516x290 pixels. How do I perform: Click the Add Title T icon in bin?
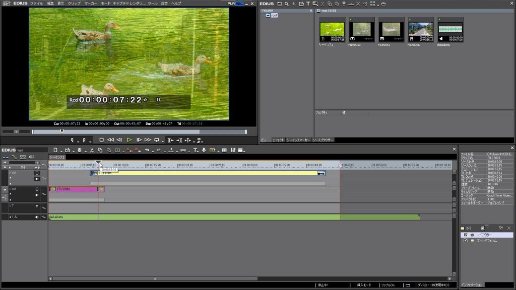(308, 4)
